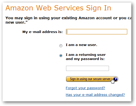Select the 'I am a new user' radio button

(x=61, y=45)
